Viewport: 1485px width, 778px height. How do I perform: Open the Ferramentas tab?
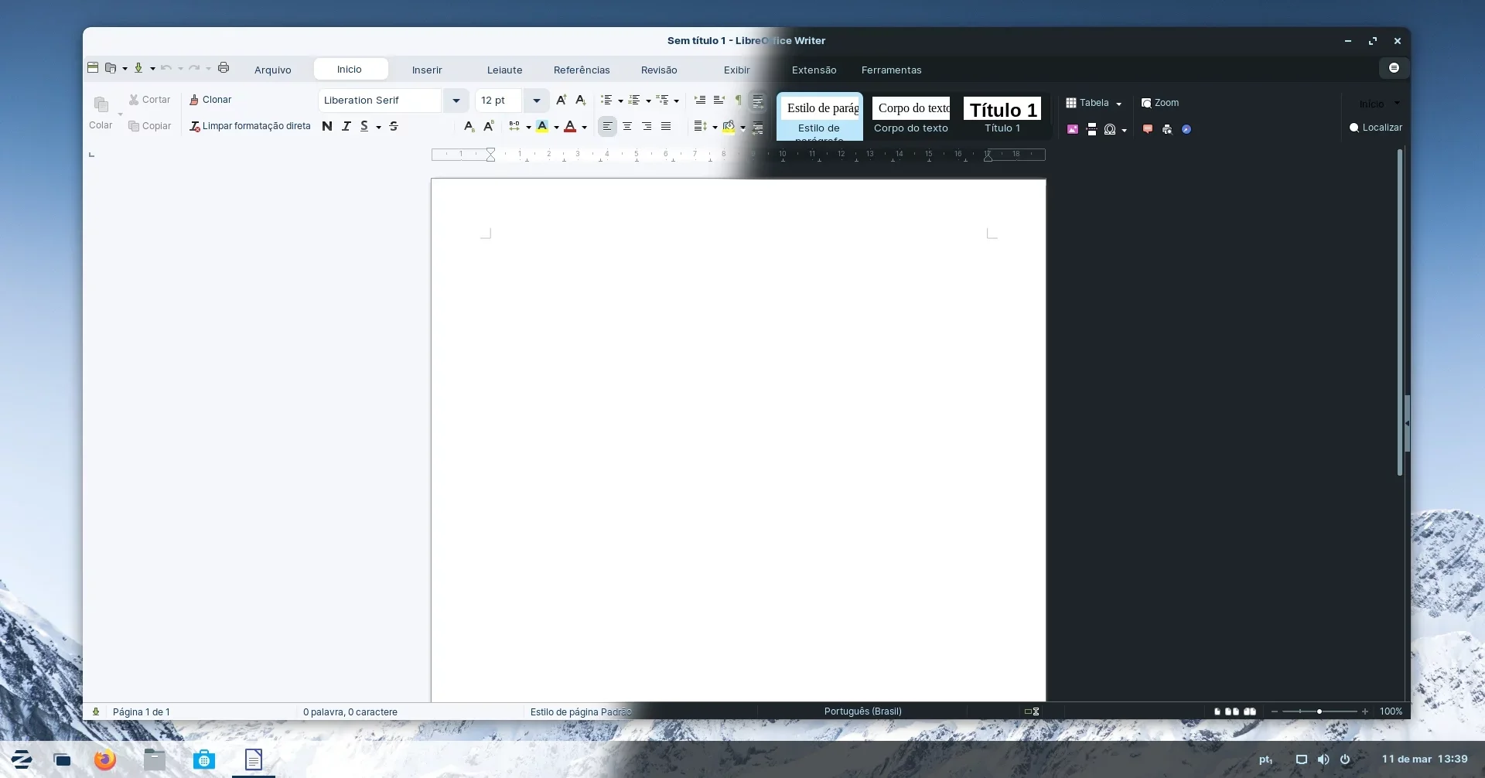tap(892, 70)
